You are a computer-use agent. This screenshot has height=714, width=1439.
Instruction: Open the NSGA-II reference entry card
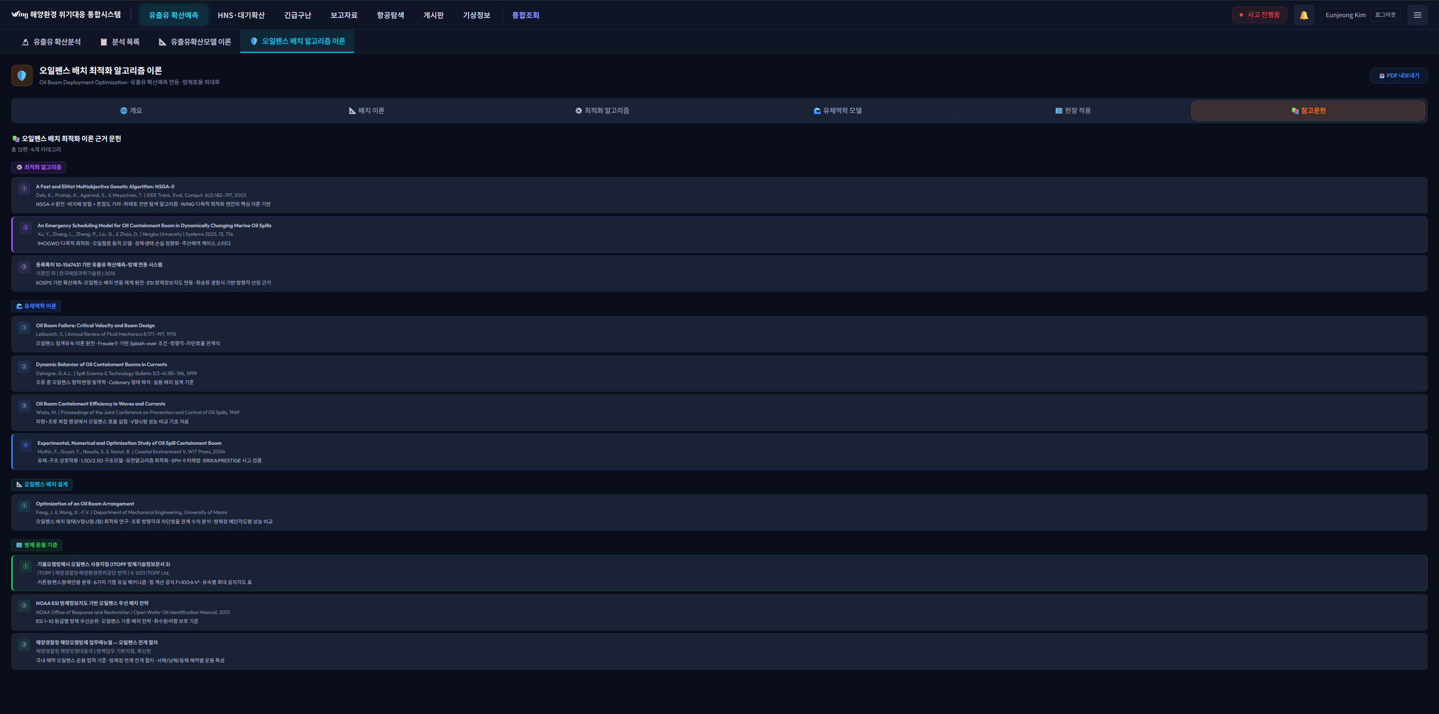(719, 195)
